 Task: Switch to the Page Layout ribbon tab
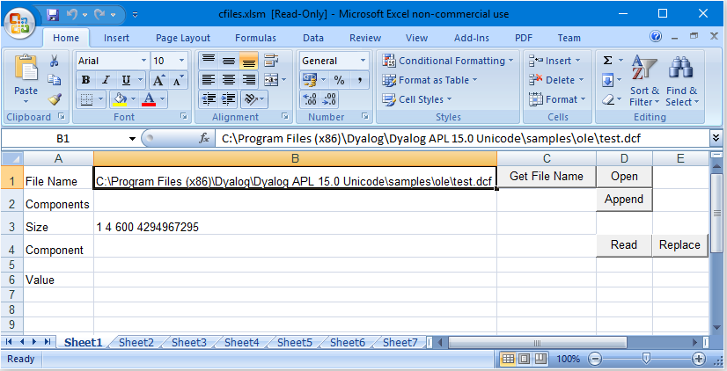tap(183, 38)
